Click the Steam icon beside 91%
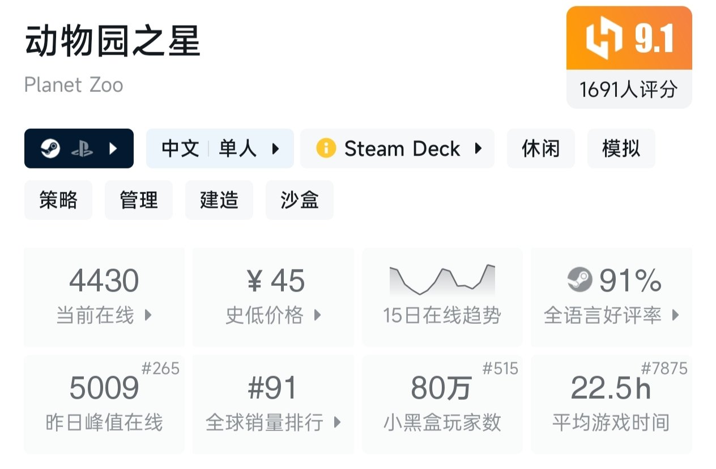This screenshot has width=716, height=469. pyautogui.click(x=579, y=280)
